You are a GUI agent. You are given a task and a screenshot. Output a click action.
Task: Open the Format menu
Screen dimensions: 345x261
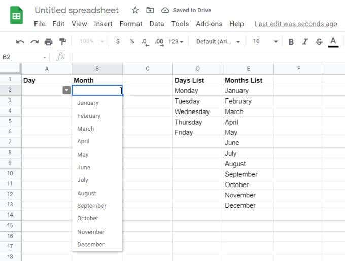tap(131, 24)
